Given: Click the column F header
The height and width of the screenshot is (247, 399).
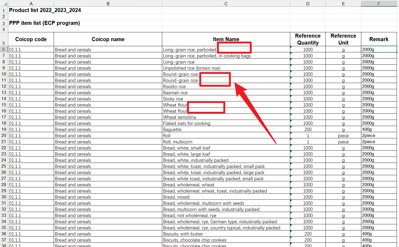Looking at the screenshot, I should click(379, 4).
